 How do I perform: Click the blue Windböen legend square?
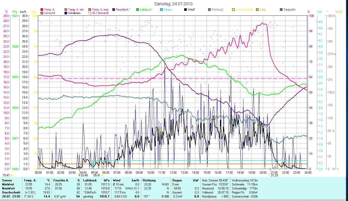66,13
